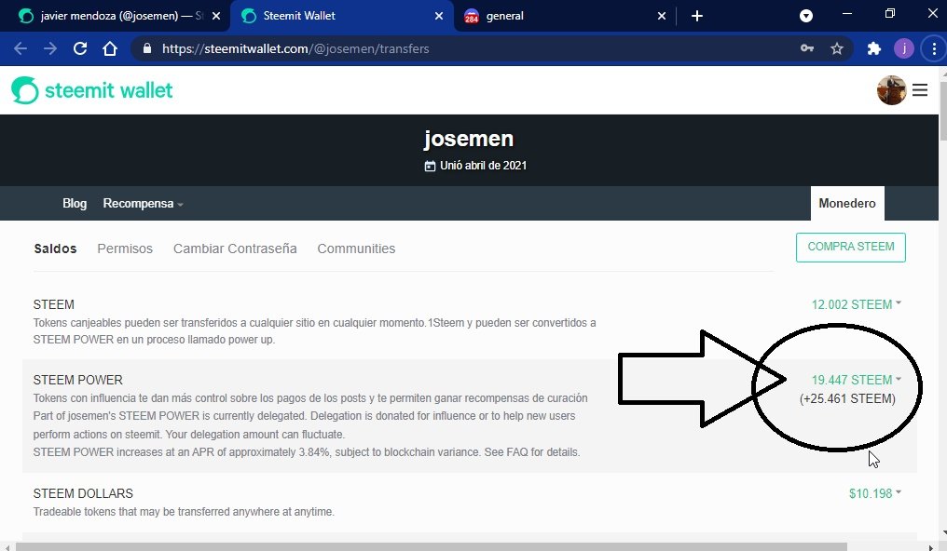Viewport: 947px width, 551px height.
Task: Open a new browser tab
Action: tap(697, 16)
